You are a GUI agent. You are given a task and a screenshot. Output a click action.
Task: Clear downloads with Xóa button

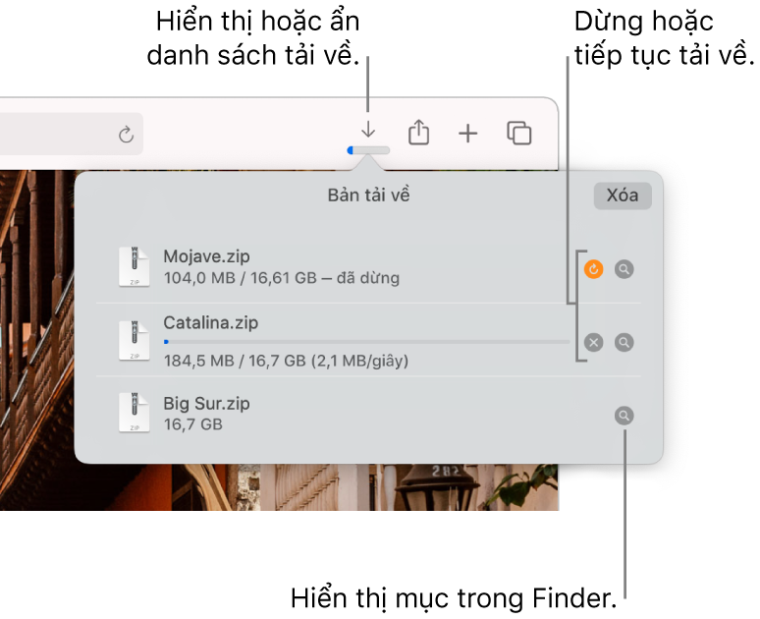click(x=623, y=196)
